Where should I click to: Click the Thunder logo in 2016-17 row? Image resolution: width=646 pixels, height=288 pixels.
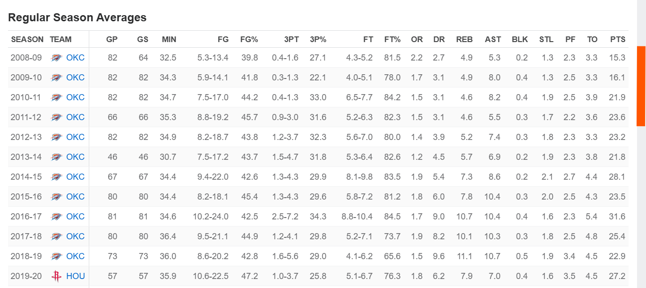[56, 217]
